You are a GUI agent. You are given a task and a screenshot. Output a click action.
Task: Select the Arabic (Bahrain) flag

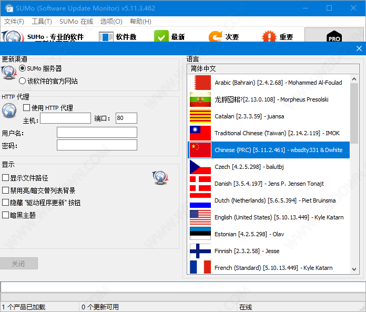click(x=200, y=83)
